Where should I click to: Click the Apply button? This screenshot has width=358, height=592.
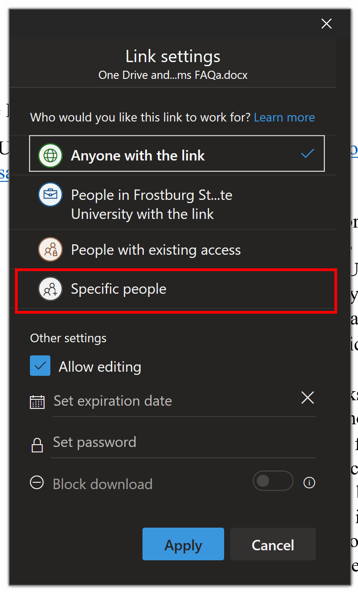tap(183, 544)
